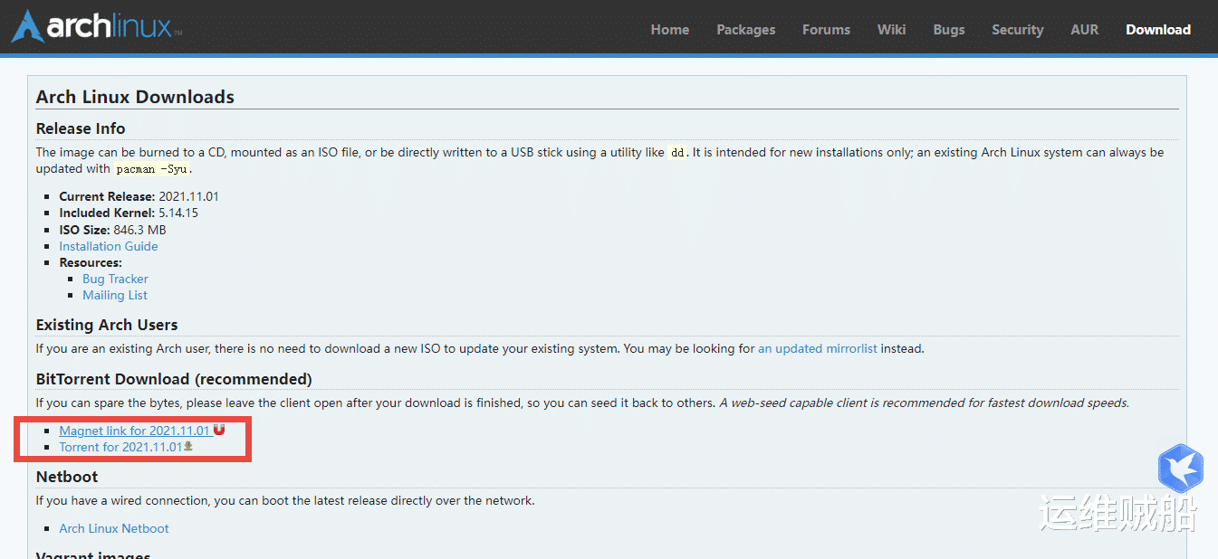This screenshot has height=559, width=1218.
Task: Go to the Packages page
Action: [746, 30]
